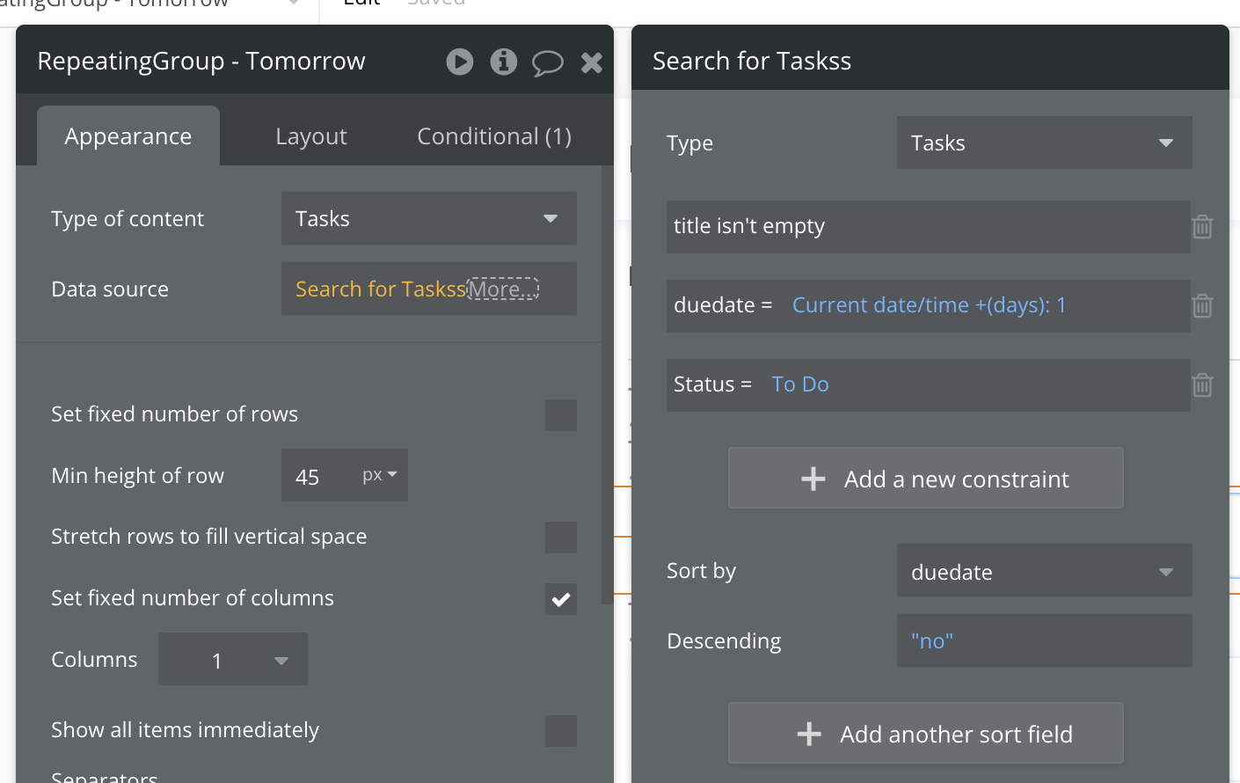Remove the Status constraint via trash icon

[x=1202, y=385]
